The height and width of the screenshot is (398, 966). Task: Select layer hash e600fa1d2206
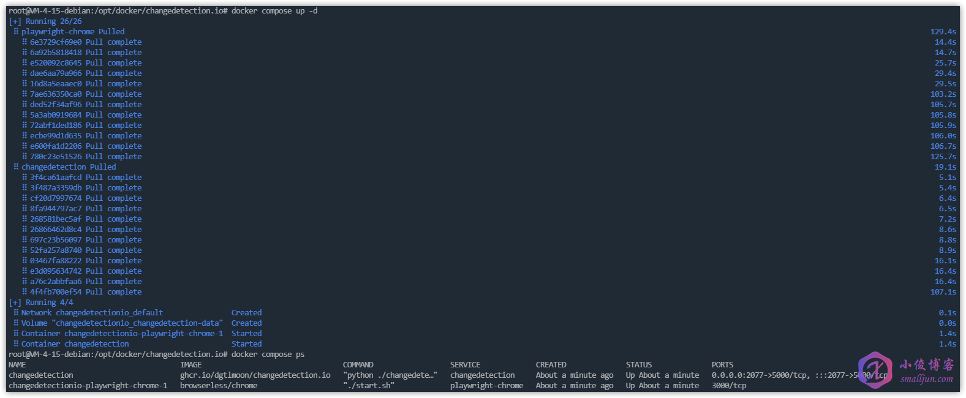click(x=56, y=146)
